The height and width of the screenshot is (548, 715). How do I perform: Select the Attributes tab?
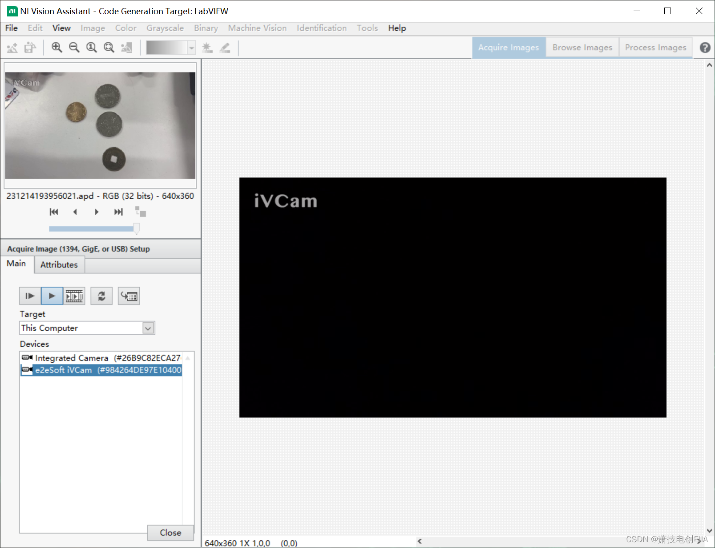click(59, 265)
